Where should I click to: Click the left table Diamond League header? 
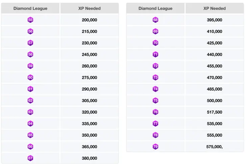tap(31, 8)
